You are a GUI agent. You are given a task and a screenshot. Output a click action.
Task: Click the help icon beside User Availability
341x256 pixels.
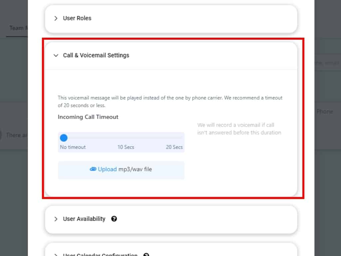[x=114, y=219]
